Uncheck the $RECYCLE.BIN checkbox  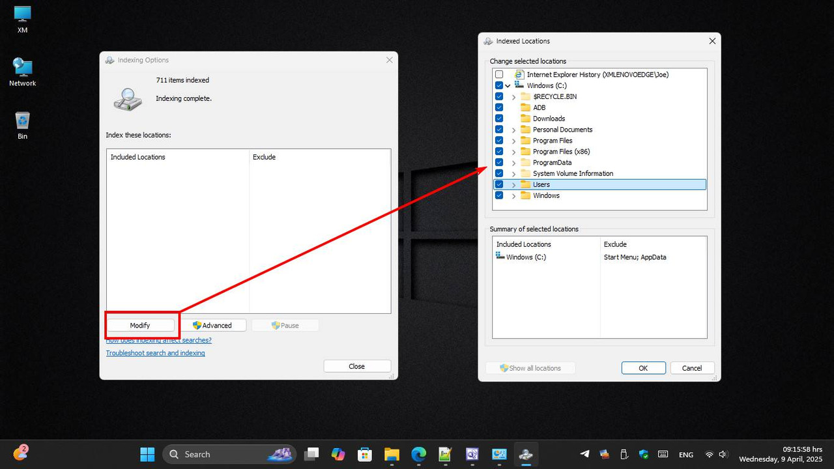click(498, 96)
